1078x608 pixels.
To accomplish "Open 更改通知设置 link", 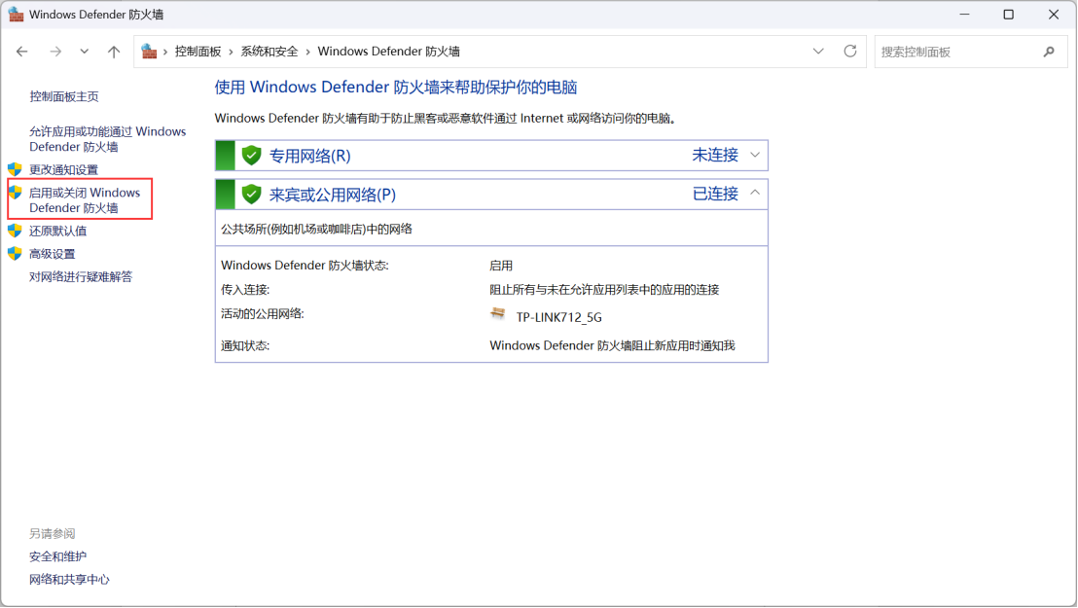I will 63,170.
